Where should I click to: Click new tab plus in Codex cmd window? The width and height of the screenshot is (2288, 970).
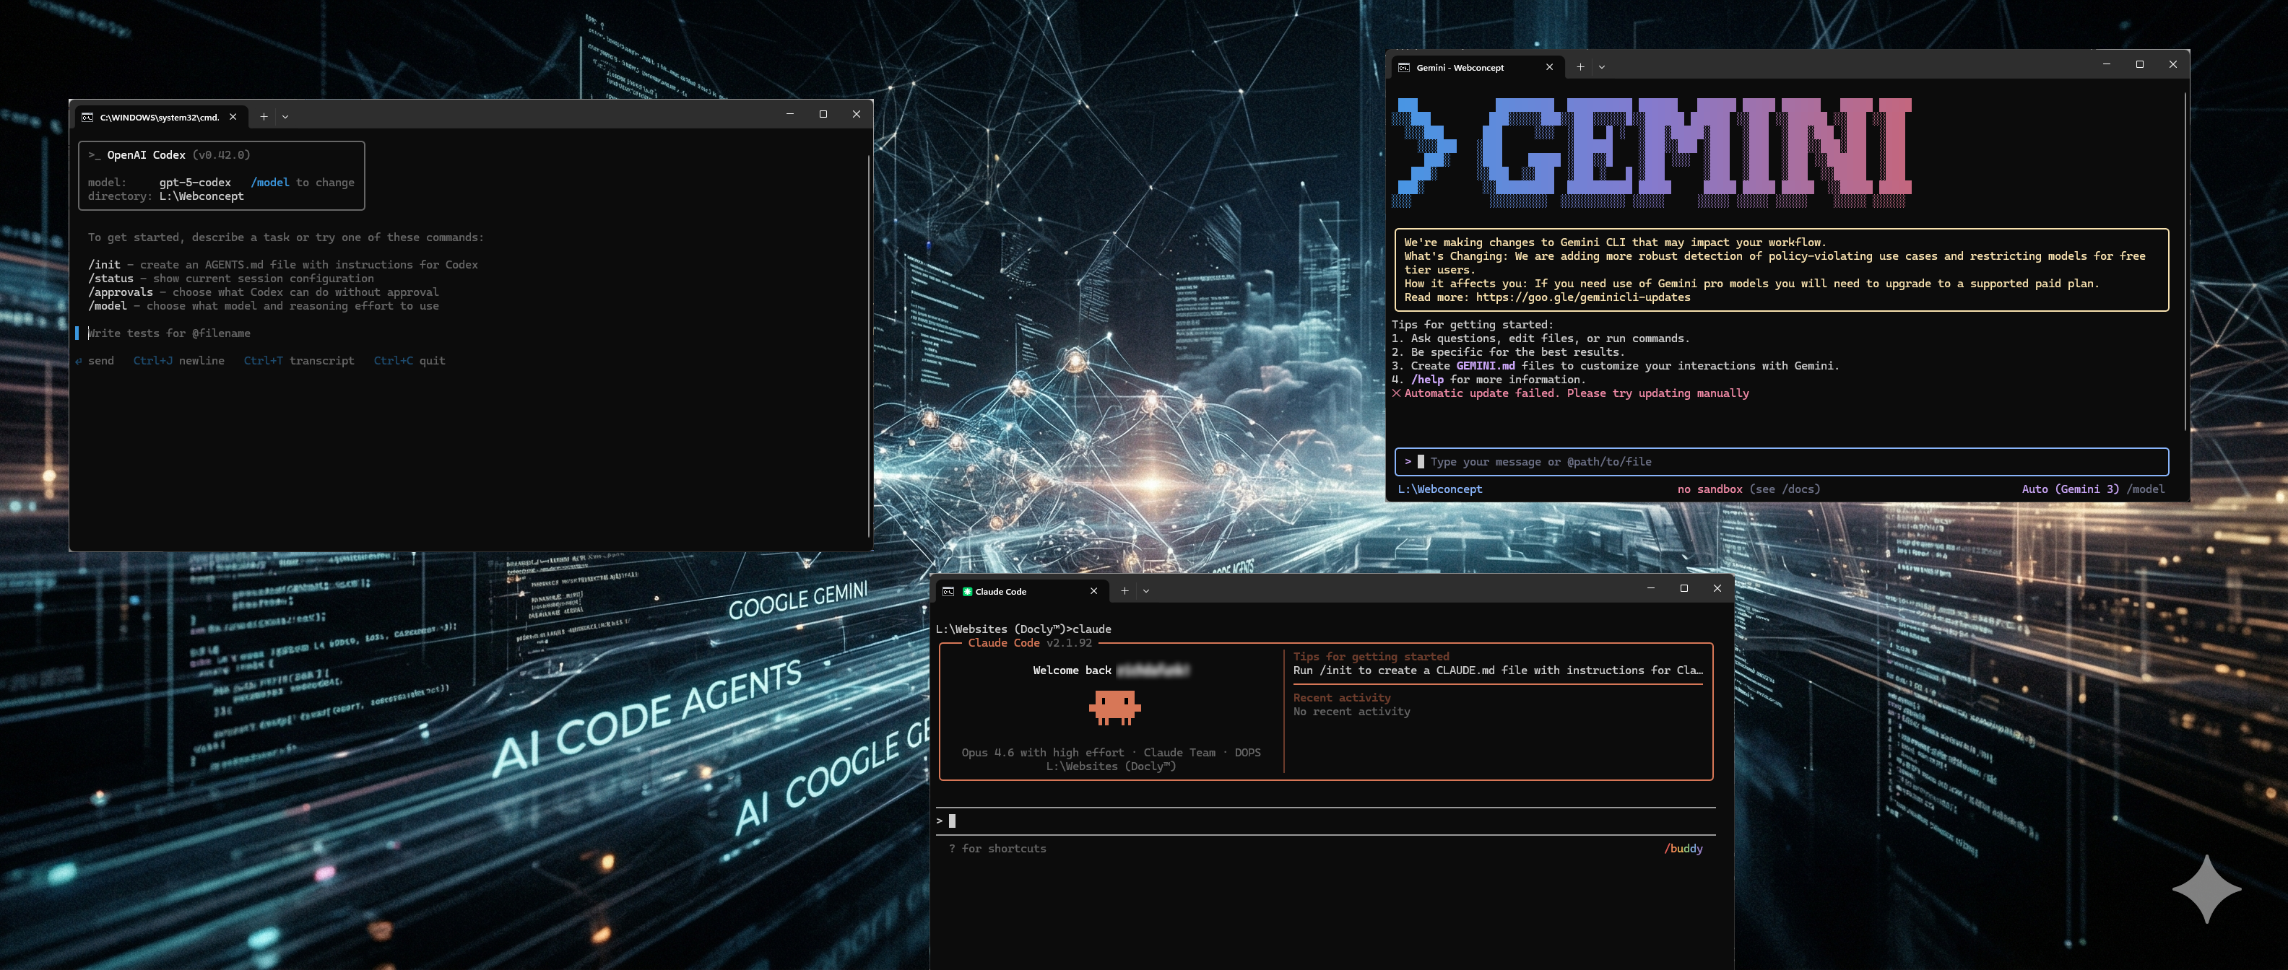264,116
